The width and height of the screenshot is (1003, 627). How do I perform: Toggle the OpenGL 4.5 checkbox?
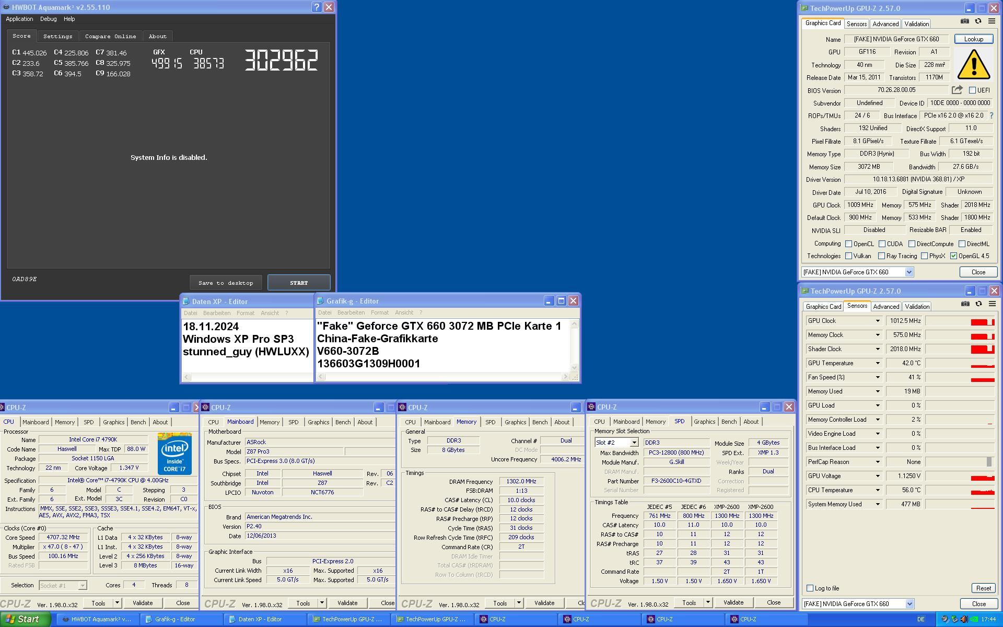point(953,256)
